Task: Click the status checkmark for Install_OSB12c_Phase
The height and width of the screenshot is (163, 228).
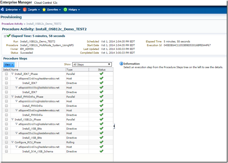Action: tap(102, 119)
